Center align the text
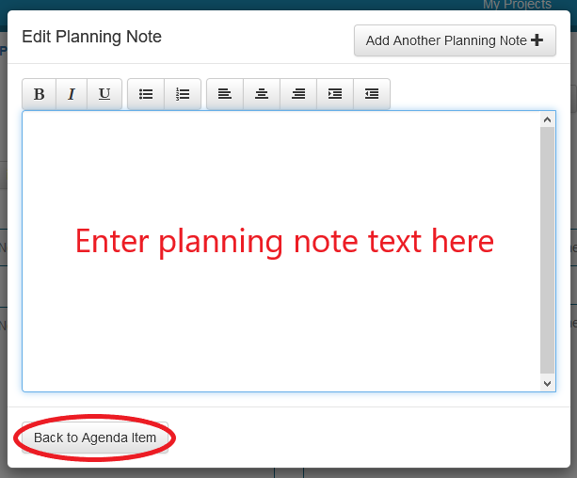577x478 pixels. (x=262, y=94)
